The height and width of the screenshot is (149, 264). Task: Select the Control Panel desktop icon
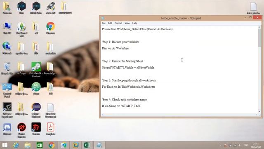pyautogui.click(x=7, y=90)
